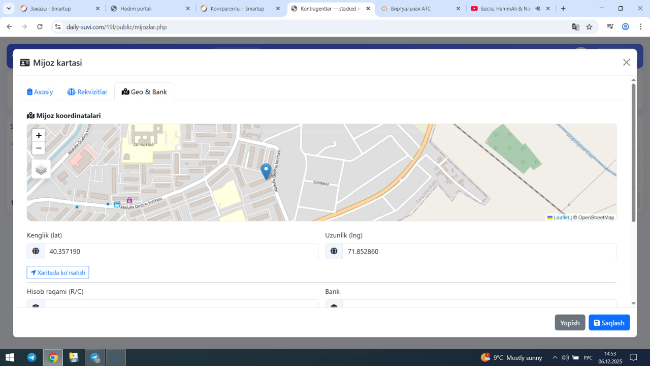Image resolution: width=650 pixels, height=366 pixels.
Task: Reload the page
Action: (40, 27)
